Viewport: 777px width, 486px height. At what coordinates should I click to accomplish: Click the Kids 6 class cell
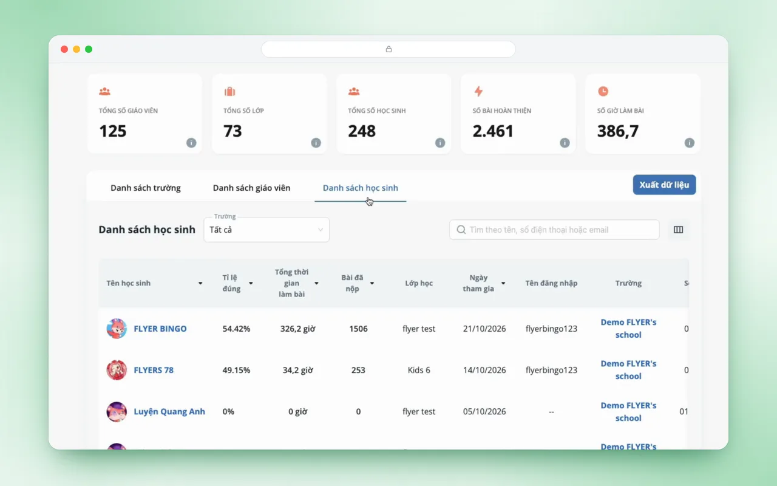pyautogui.click(x=419, y=370)
